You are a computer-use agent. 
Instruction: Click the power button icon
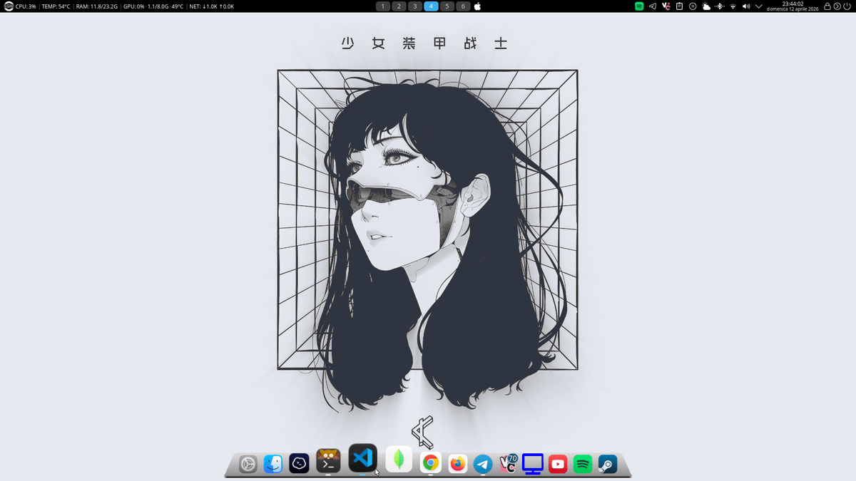point(847,6)
